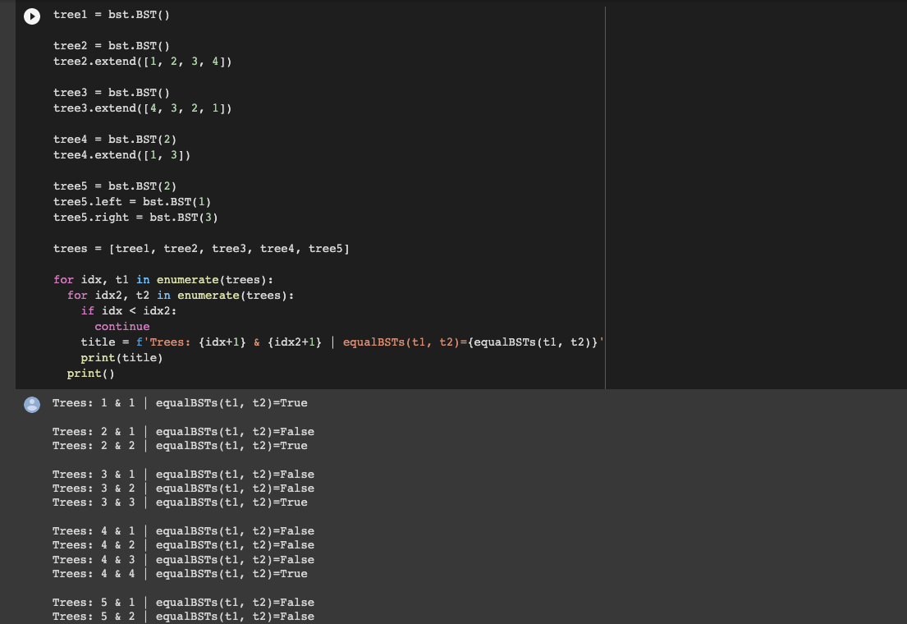Click the output cell user avatar icon
Viewport: 907px width, 624px height.
pos(32,405)
